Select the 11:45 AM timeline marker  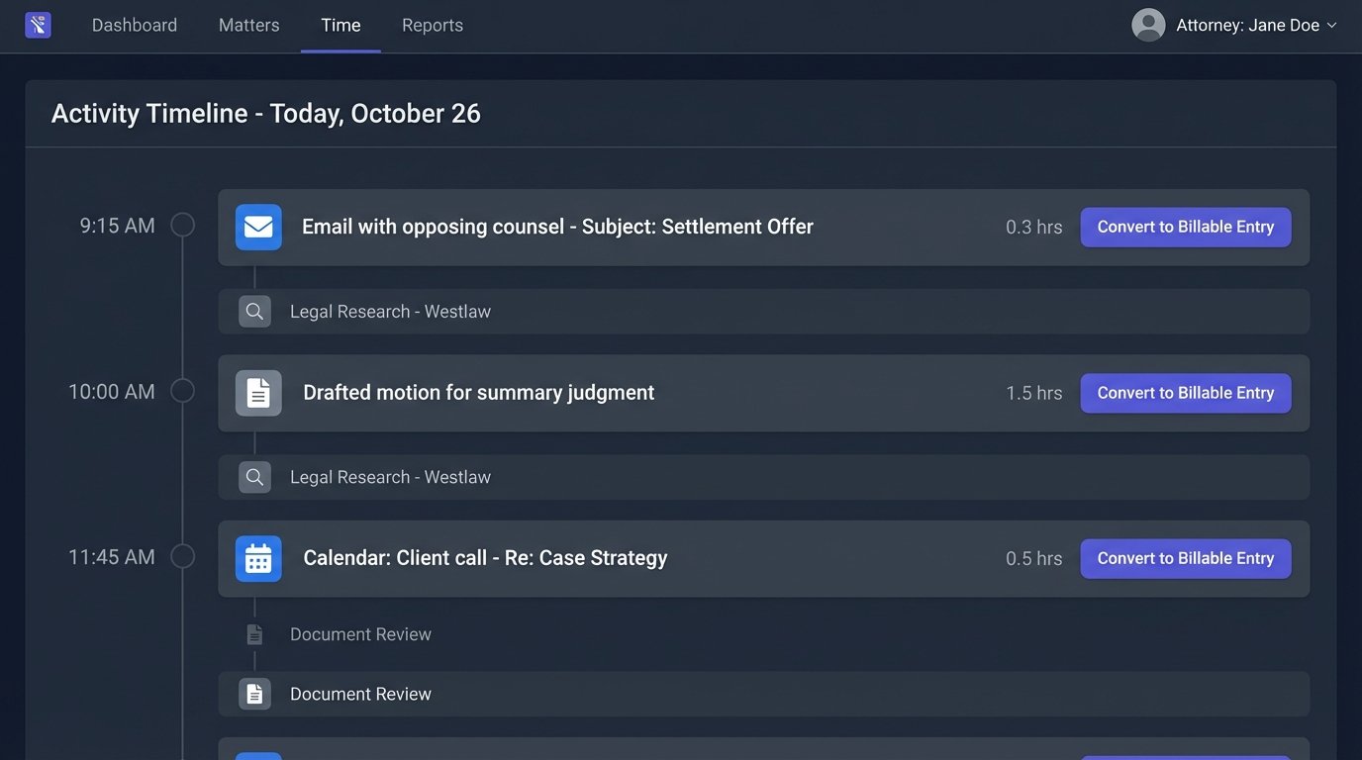point(183,556)
